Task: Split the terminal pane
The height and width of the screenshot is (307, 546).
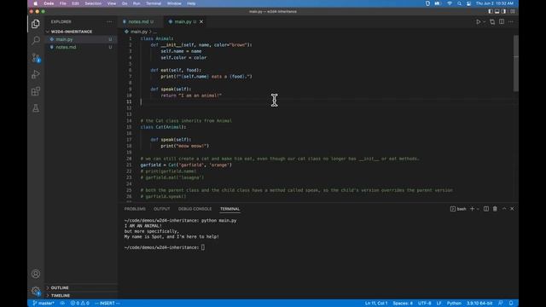Action: pyautogui.click(x=486, y=209)
